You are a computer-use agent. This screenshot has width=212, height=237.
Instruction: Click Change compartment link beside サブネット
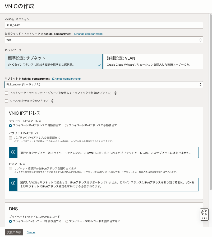(66, 79)
